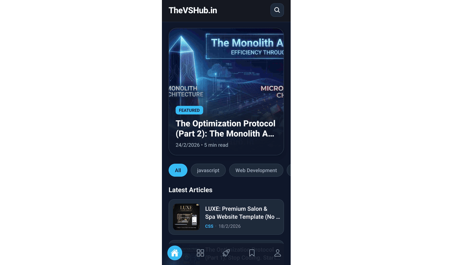The image size is (453, 265).
Task: Filter articles by javascript chip
Action: pyautogui.click(x=208, y=170)
